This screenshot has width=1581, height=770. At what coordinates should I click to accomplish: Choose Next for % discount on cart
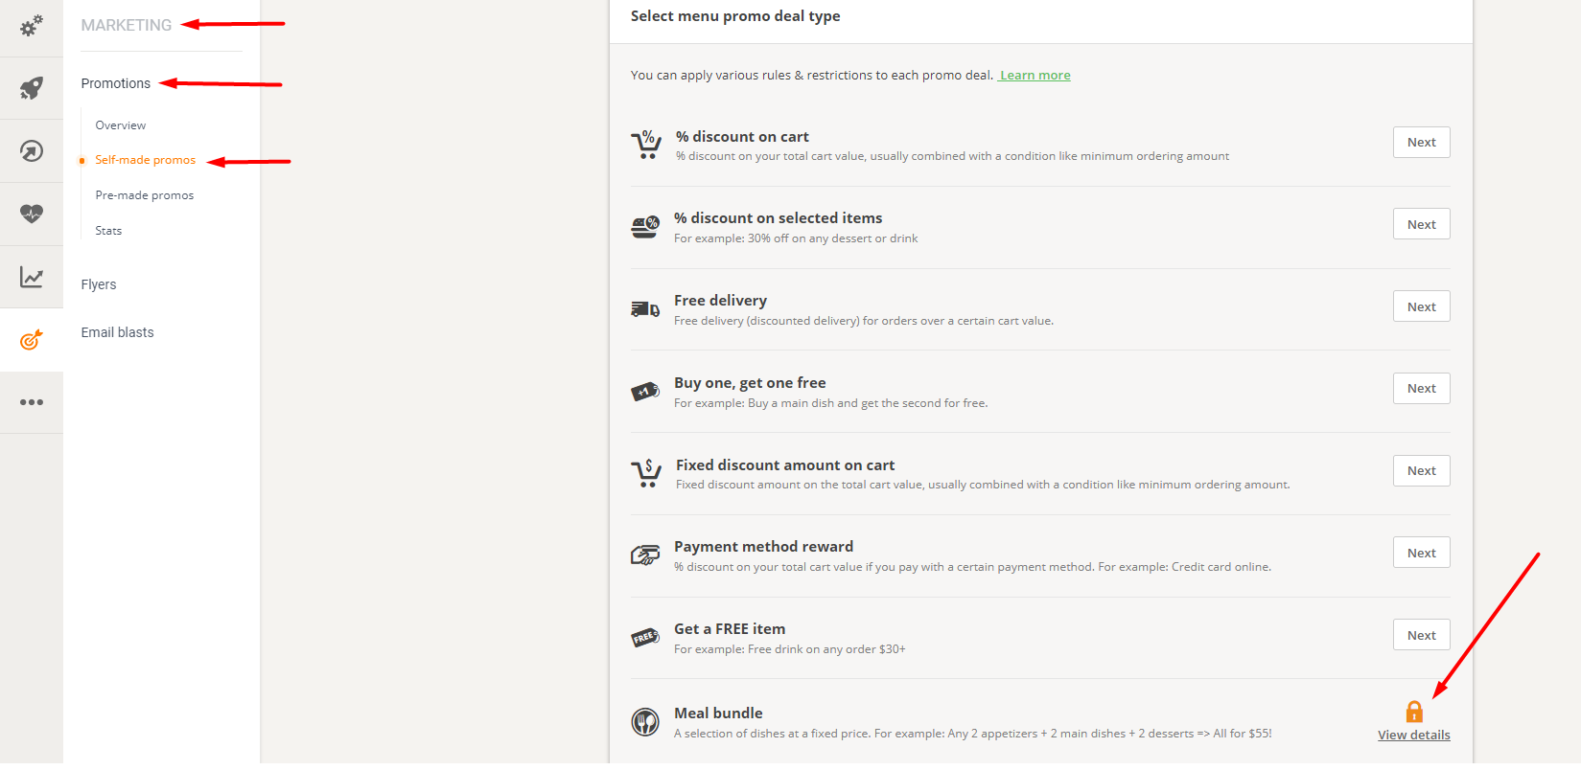(1422, 142)
